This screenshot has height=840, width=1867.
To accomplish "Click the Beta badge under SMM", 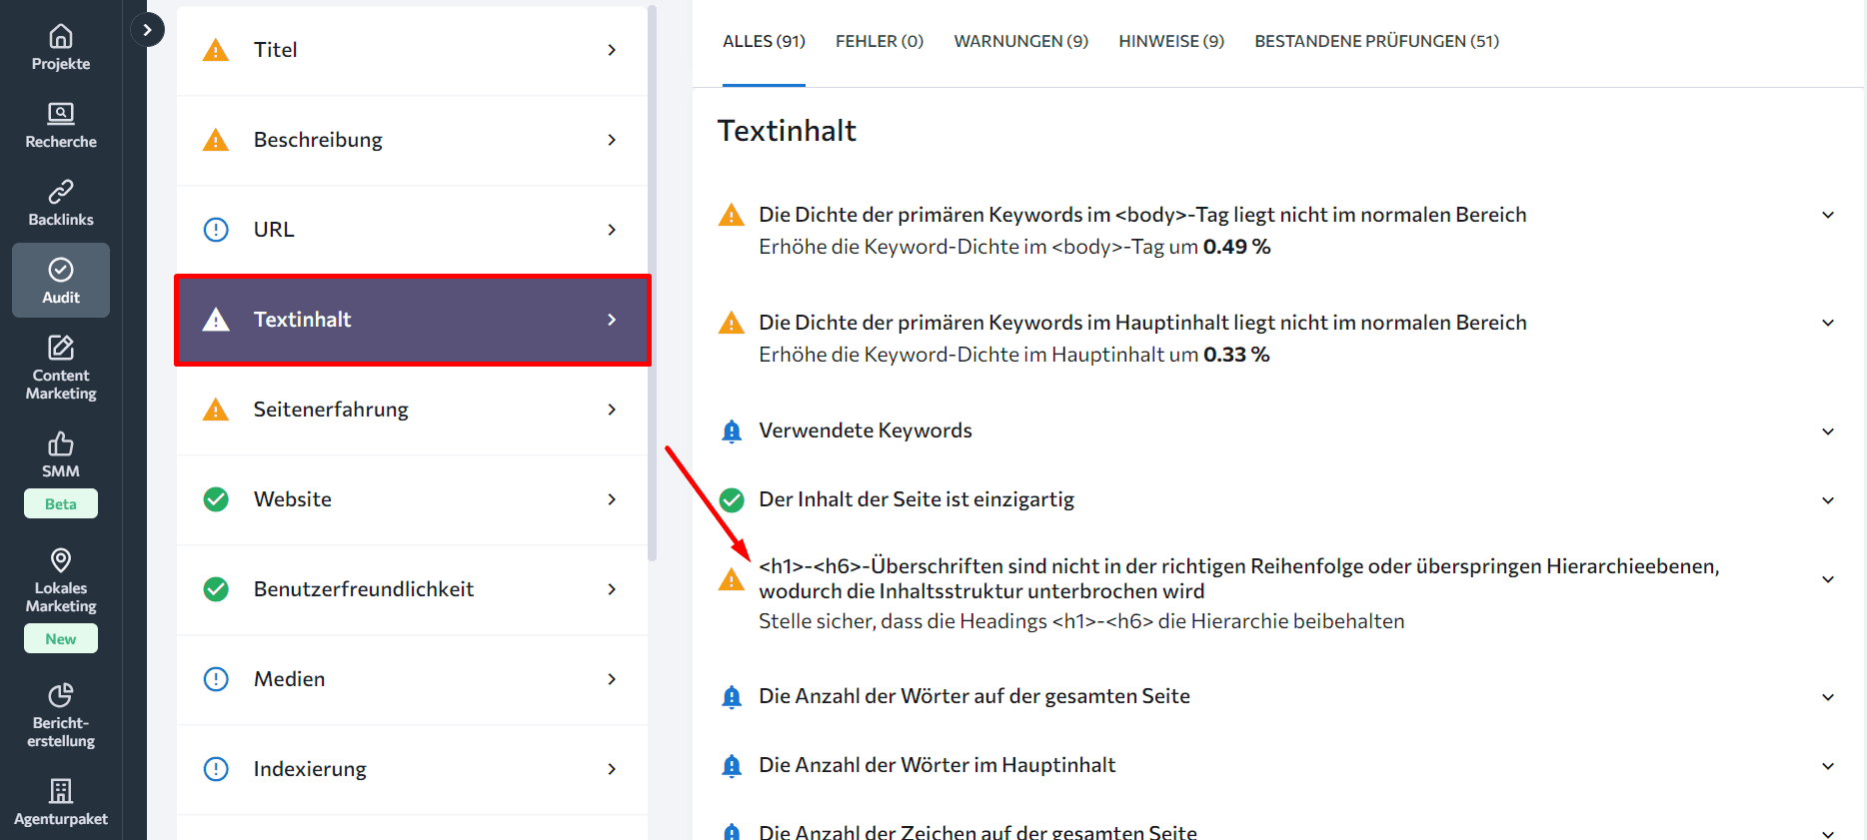I will 61,503.
